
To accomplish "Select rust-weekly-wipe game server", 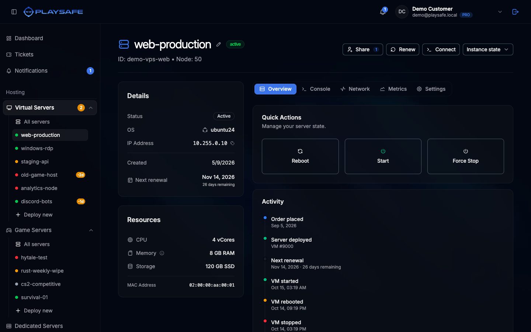I will (50, 271).
